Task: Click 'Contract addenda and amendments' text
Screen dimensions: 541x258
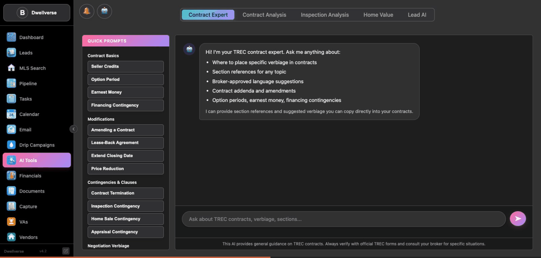Action: click(x=254, y=91)
